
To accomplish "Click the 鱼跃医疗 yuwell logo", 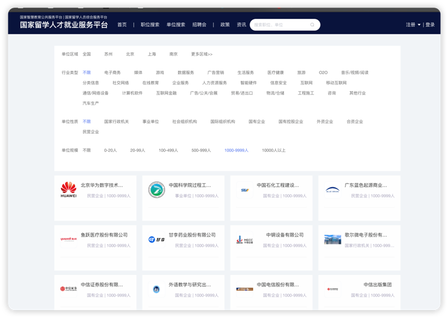I will click(69, 240).
